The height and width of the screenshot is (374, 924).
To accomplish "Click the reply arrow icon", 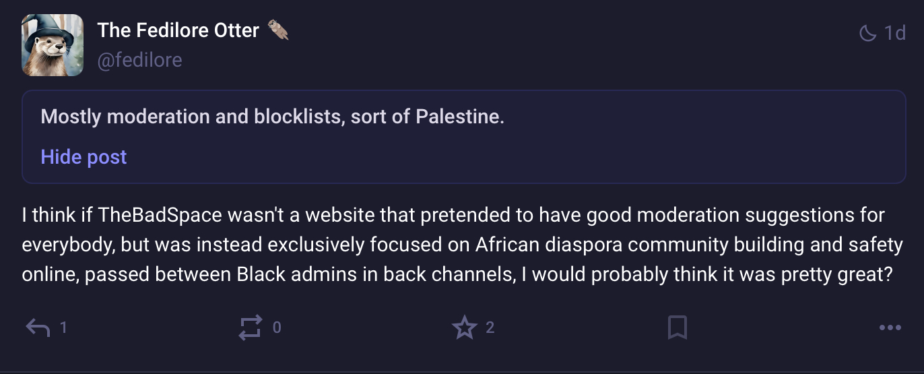I will tap(38, 328).
